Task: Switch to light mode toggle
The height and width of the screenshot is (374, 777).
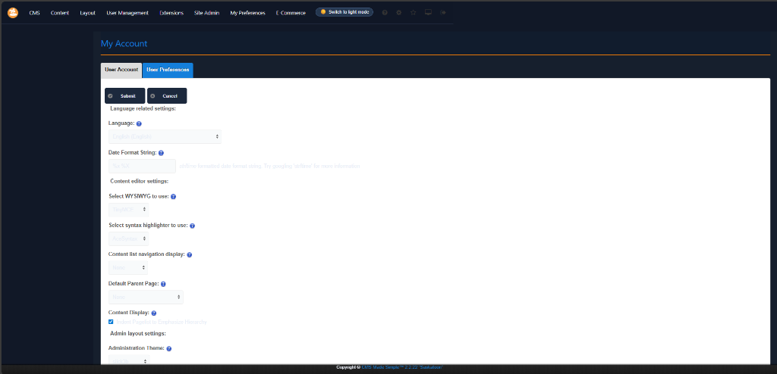Action: pos(344,12)
